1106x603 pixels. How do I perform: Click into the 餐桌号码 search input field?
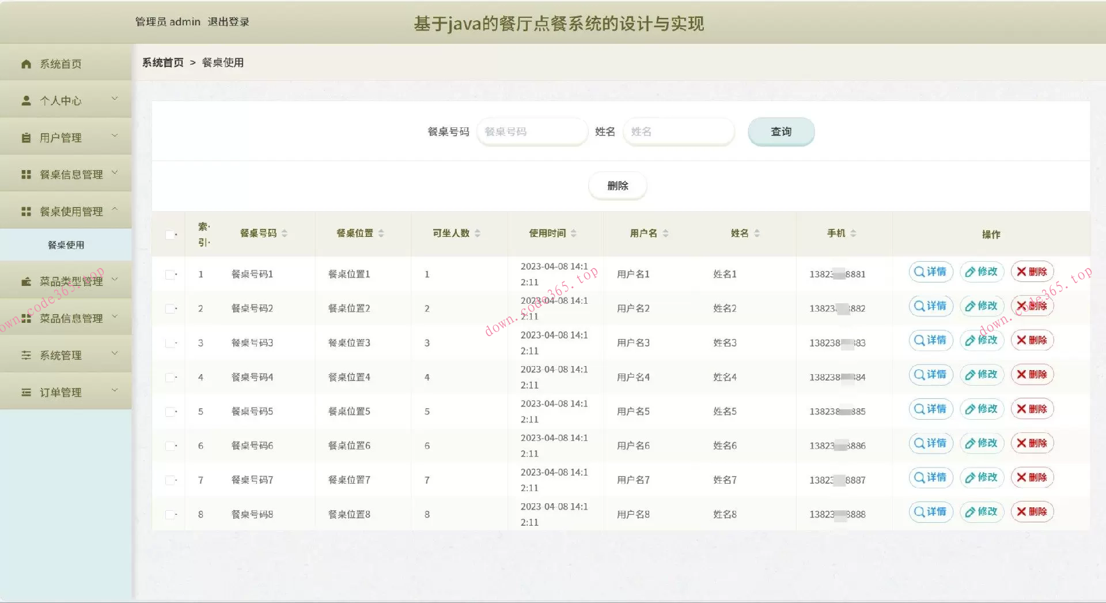tap(531, 131)
